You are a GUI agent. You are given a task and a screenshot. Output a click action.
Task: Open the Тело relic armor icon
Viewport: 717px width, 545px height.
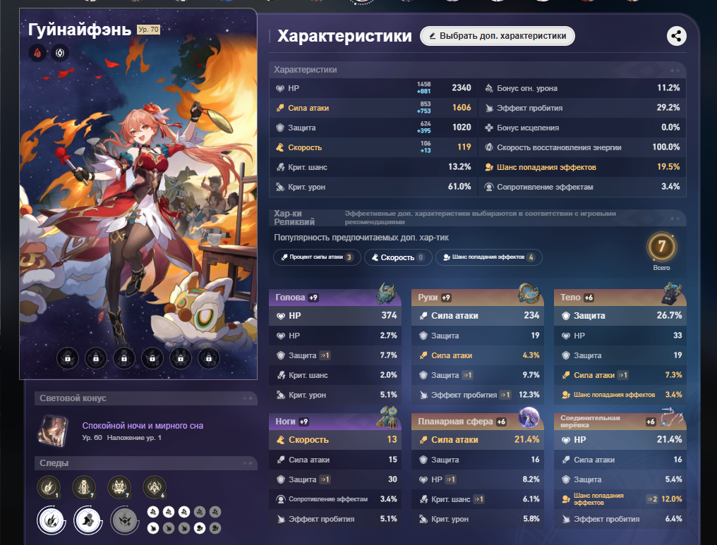[672, 294]
